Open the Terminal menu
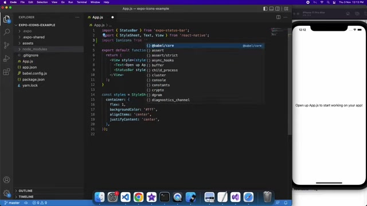 click(x=81, y=2)
